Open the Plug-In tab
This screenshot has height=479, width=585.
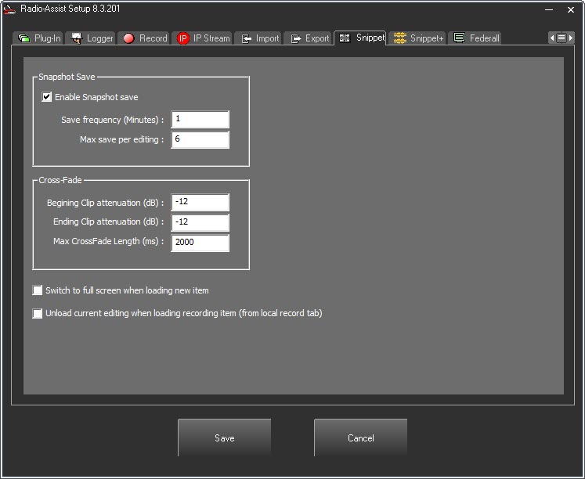[39, 38]
